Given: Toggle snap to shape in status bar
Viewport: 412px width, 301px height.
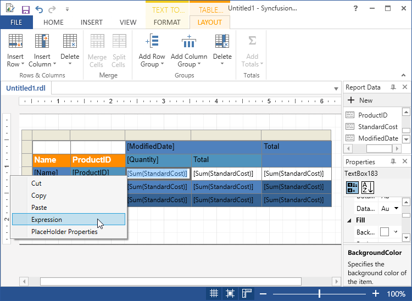Looking at the screenshot, I should click(x=230, y=293).
